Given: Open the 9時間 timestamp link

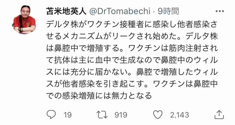Looking at the screenshot, I should coord(168,11).
